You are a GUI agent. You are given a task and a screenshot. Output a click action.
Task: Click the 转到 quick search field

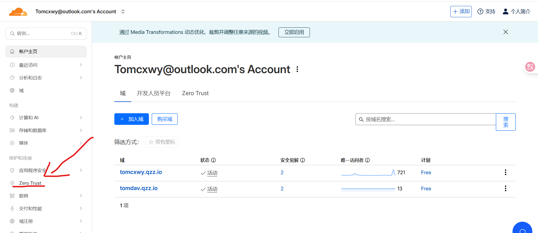click(x=46, y=34)
